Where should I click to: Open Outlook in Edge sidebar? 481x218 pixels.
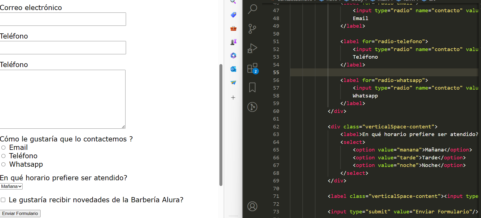point(233,69)
